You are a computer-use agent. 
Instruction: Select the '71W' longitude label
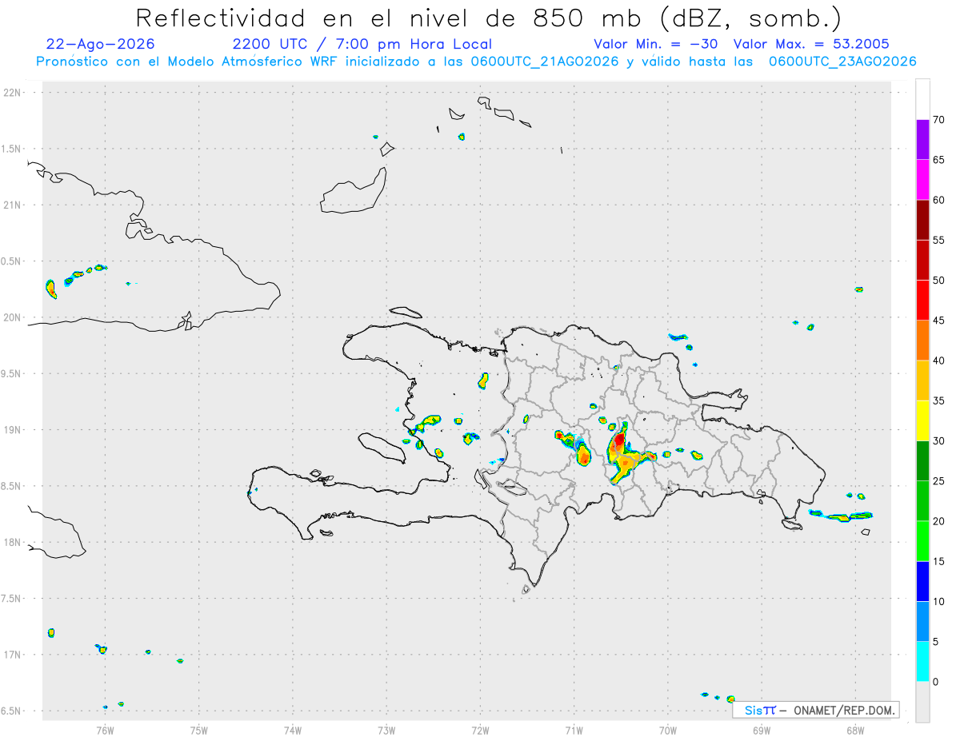click(x=574, y=731)
